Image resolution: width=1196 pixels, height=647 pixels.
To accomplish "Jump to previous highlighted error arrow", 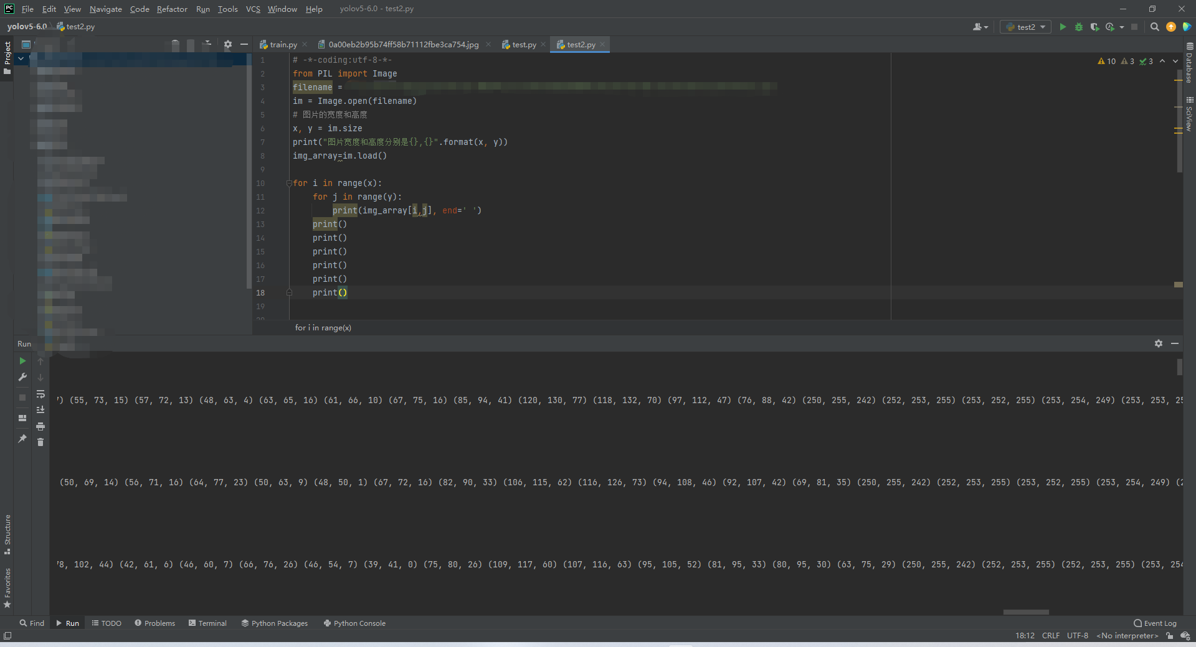I will (1162, 61).
